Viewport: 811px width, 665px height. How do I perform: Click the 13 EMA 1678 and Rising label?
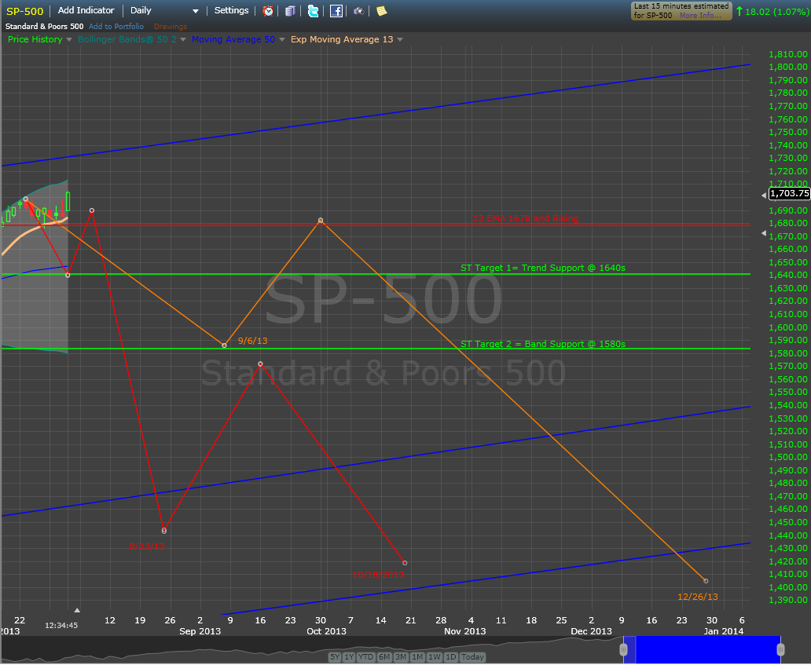tap(526, 218)
